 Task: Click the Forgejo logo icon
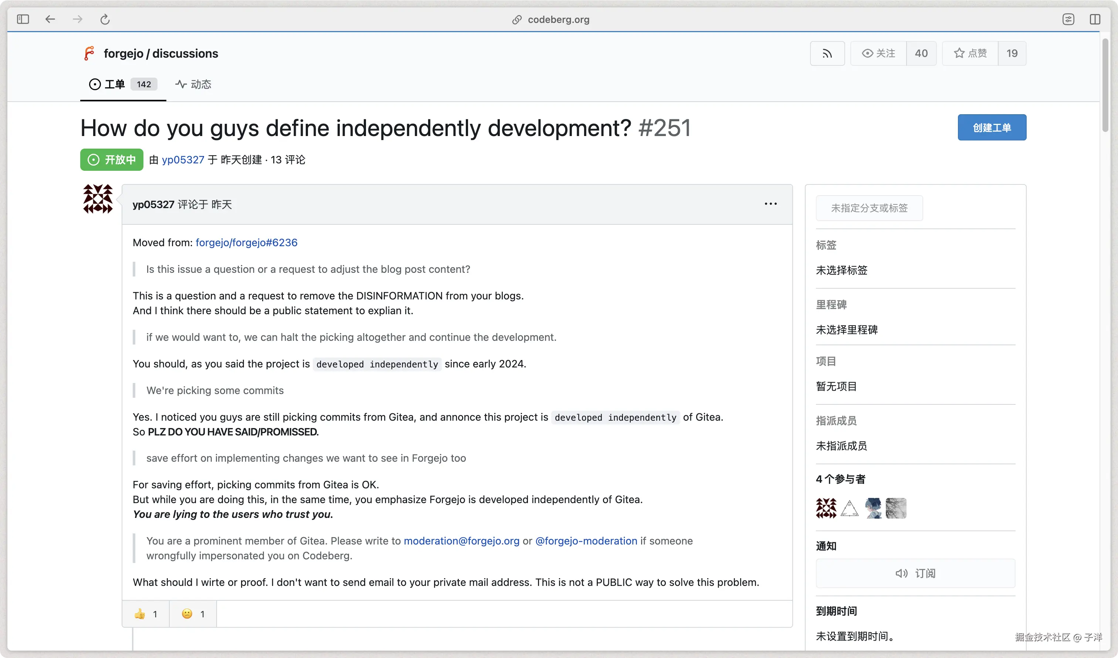click(x=89, y=53)
